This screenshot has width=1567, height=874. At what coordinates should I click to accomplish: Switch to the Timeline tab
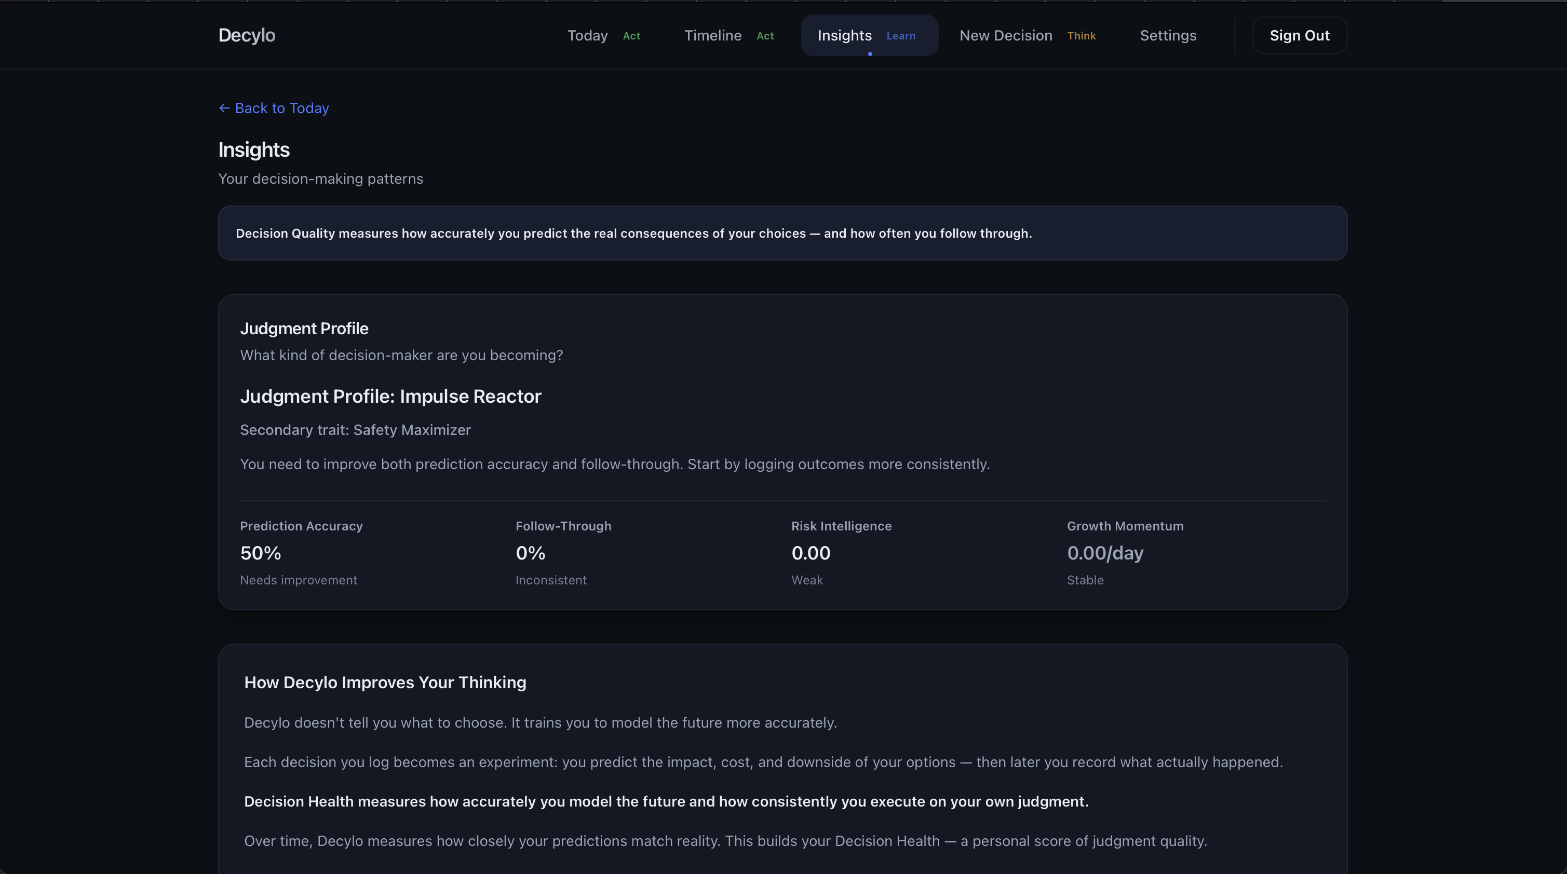pyautogui.click(x=729, y=35)
